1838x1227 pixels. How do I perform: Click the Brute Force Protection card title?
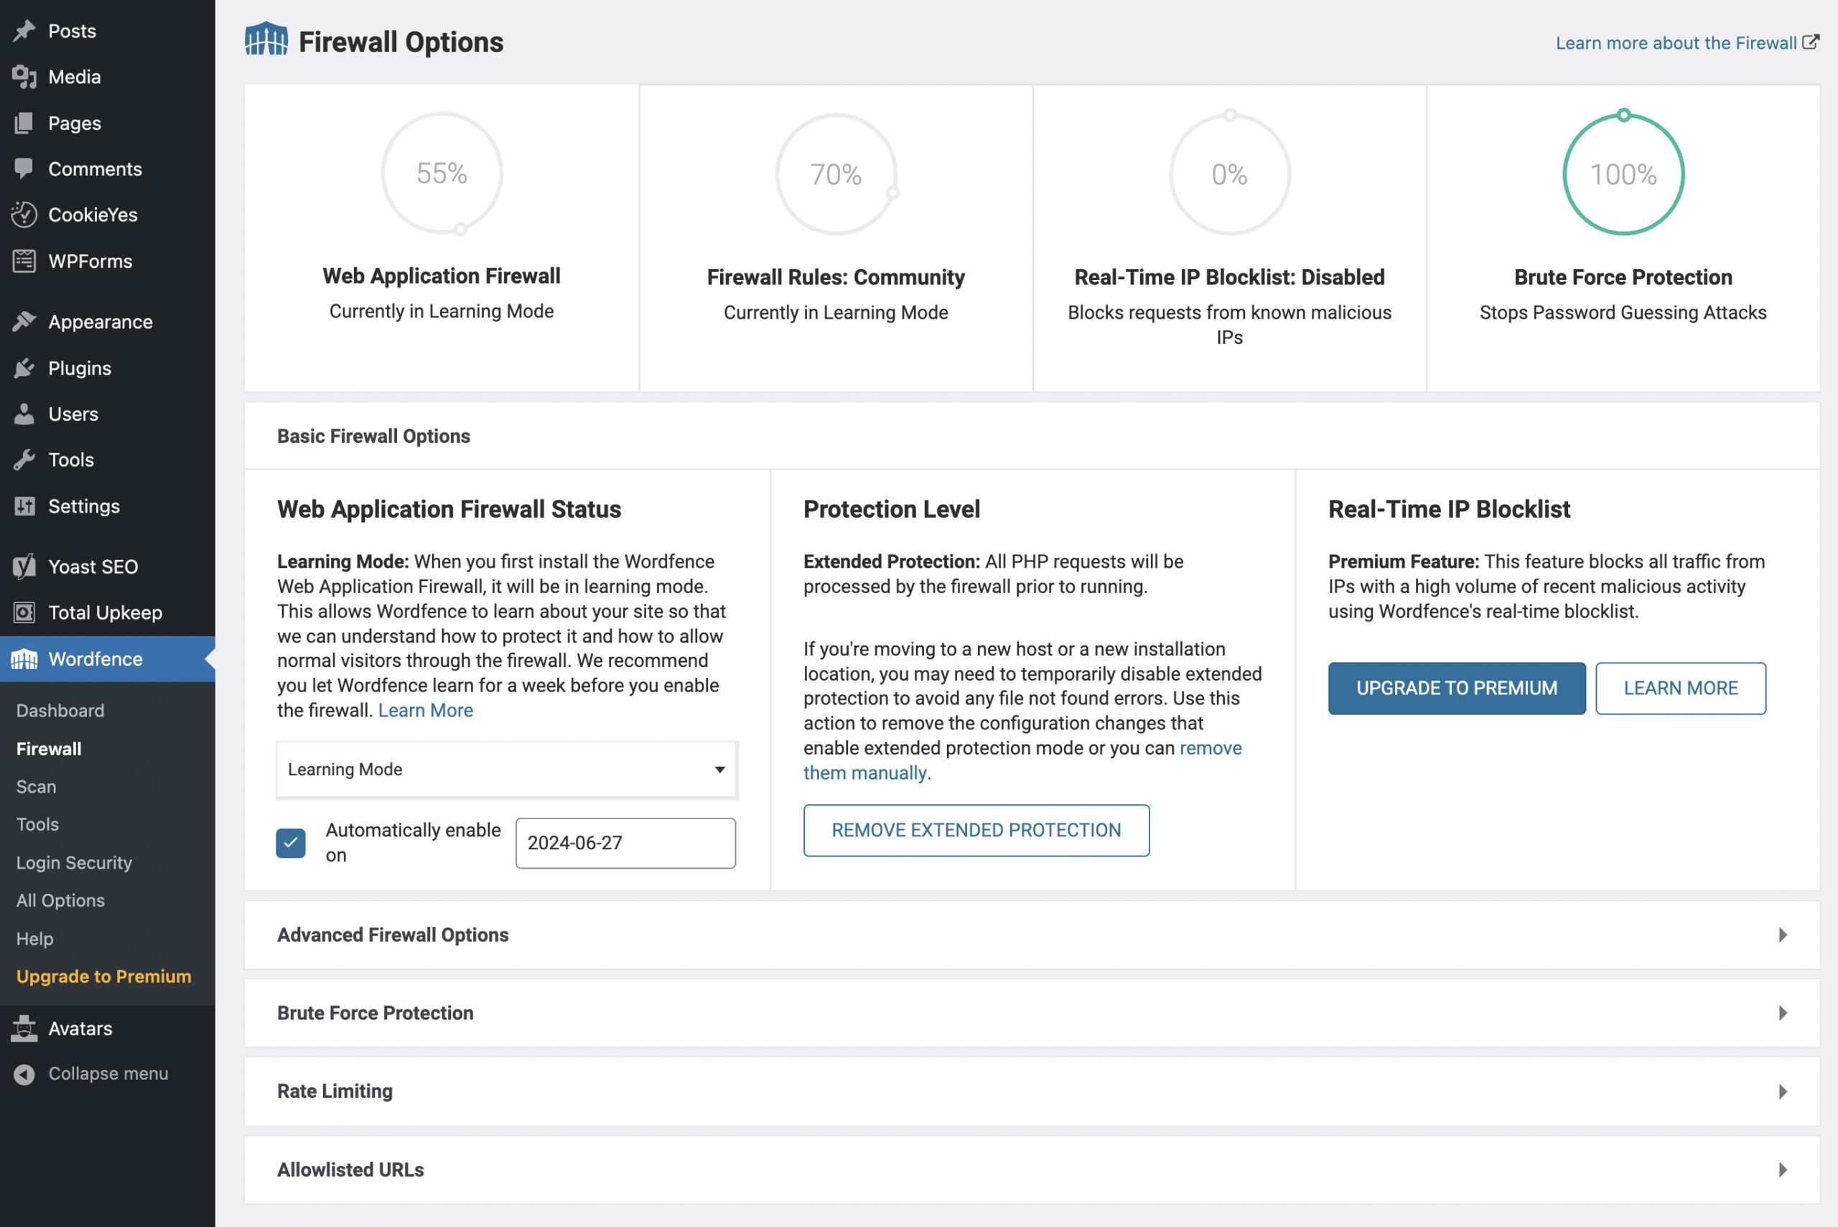coord(1623,277)
